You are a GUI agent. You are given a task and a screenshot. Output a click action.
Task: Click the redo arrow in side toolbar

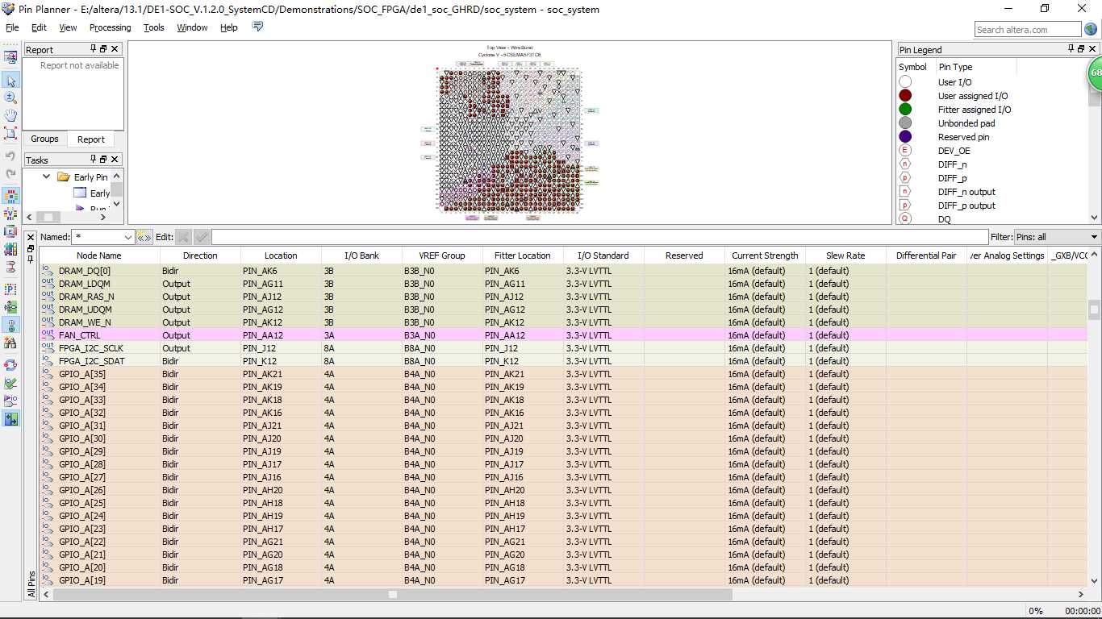pos(10,173)
